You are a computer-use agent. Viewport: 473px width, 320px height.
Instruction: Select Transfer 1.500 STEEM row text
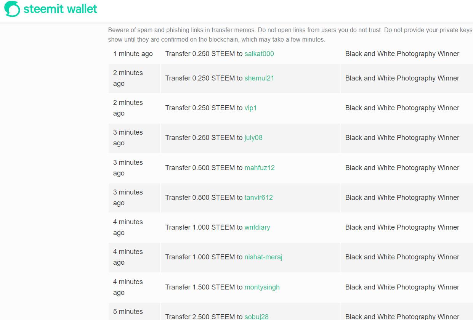coord(204,287)
